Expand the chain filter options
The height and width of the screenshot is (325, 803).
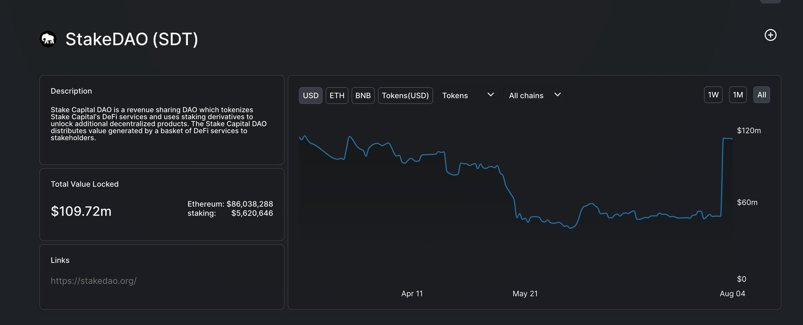coord(534,95)
